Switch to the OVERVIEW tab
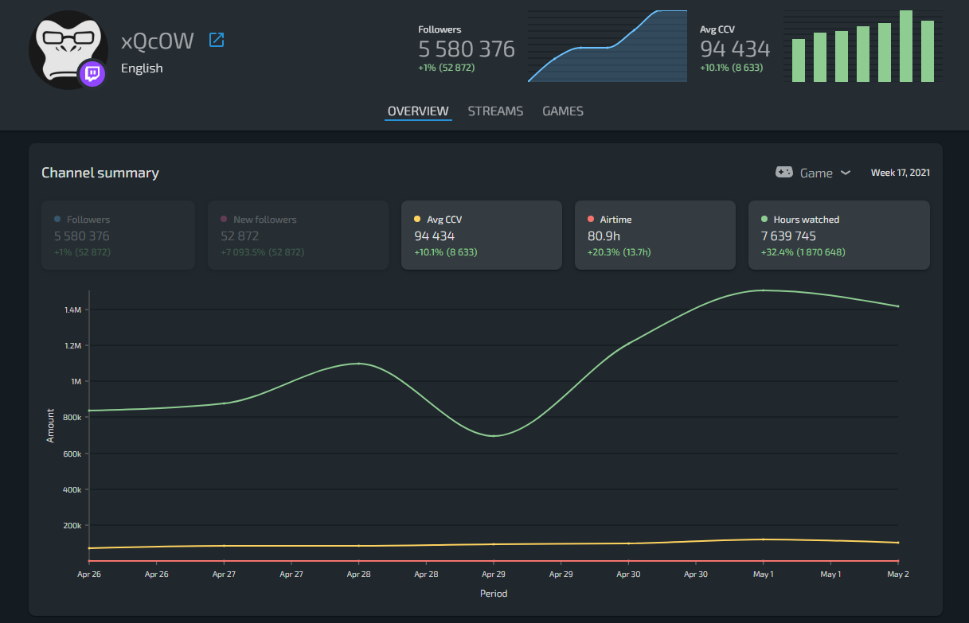Image resolution: width=969 pixels, height=623 pixels. [418, 111]
